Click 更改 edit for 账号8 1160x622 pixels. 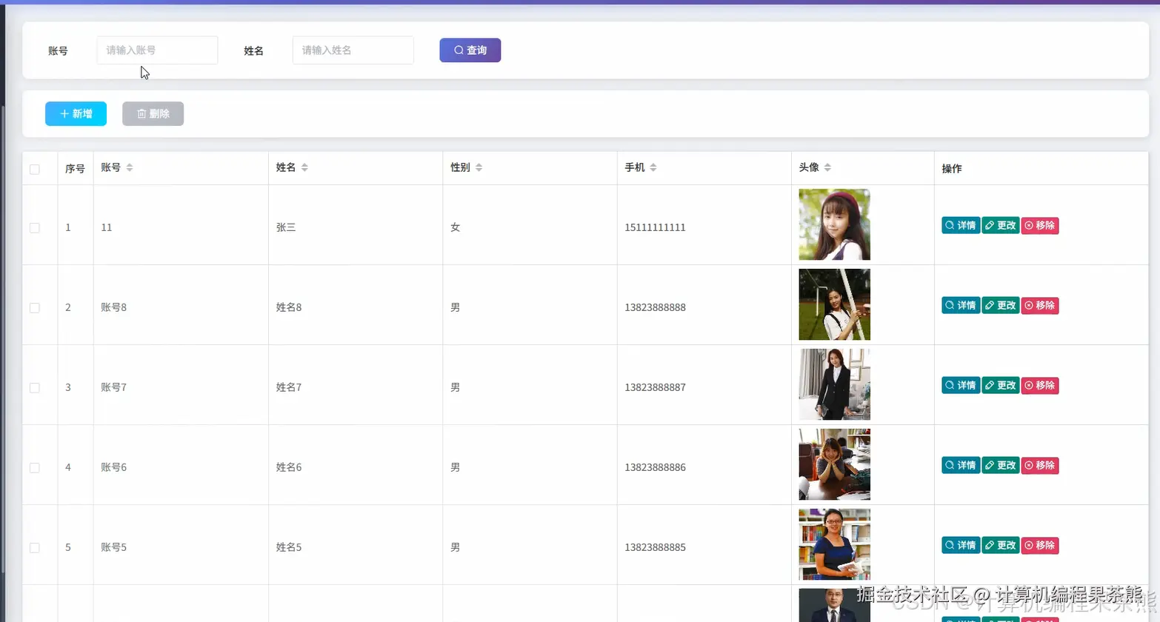tap(1001, 305)
